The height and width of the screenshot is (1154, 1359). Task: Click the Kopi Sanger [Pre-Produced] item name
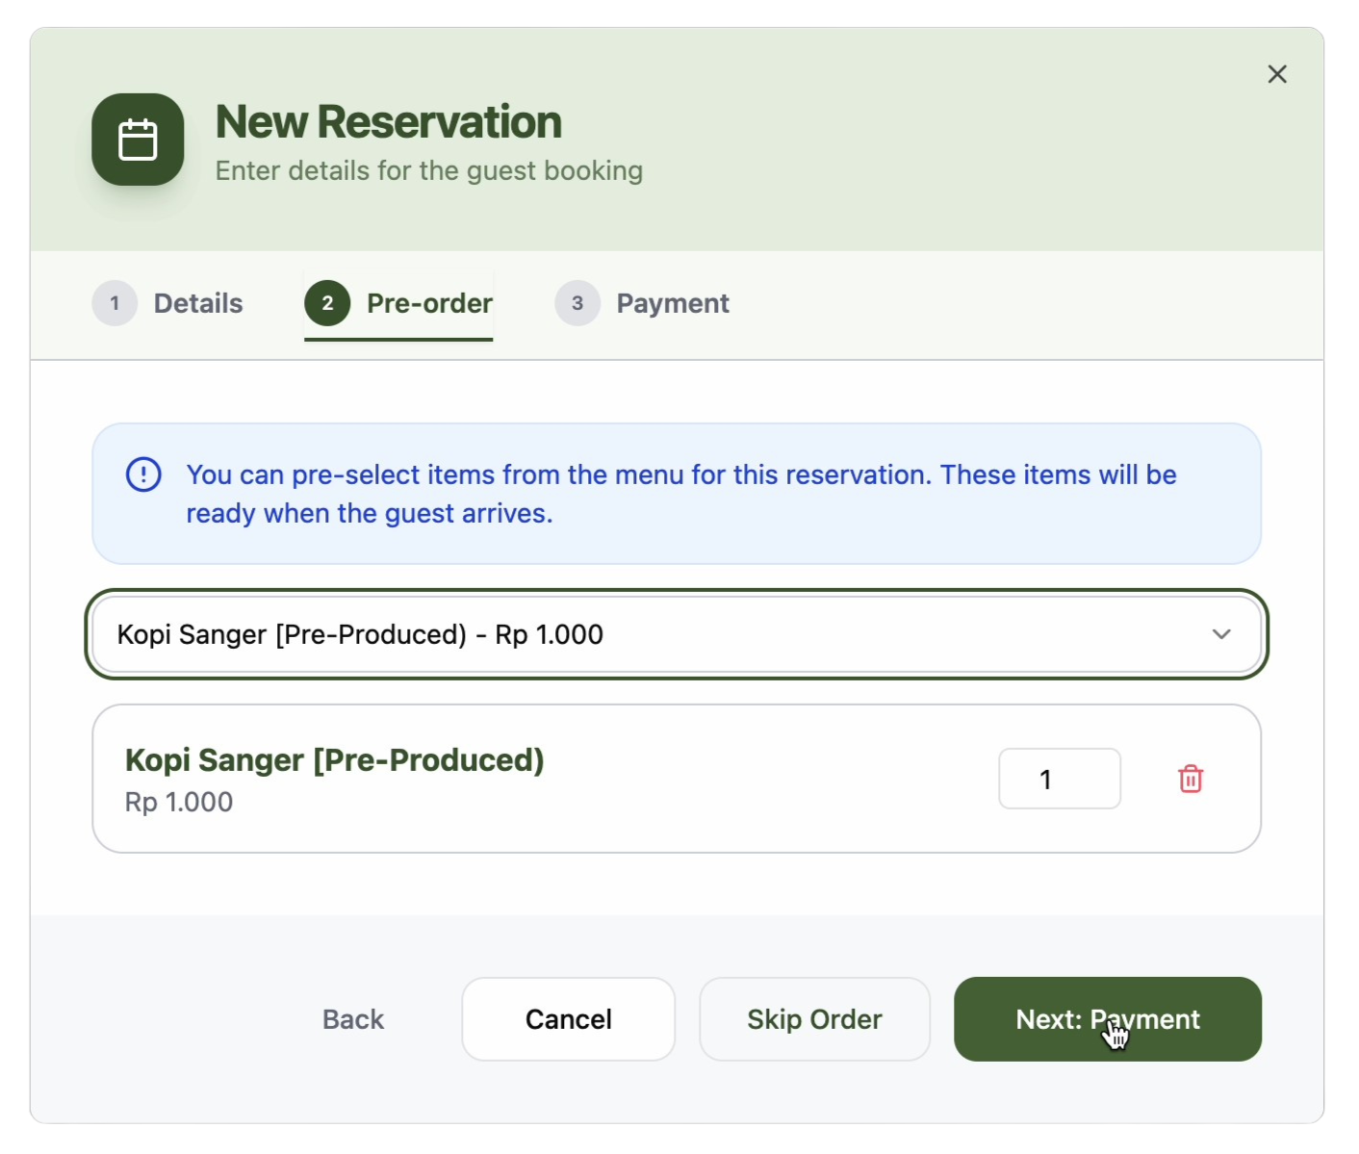pos(335,760)
